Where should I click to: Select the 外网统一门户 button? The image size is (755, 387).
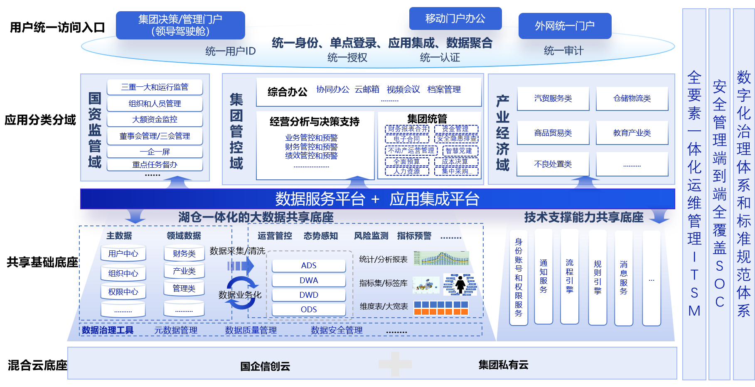point(565,26)
